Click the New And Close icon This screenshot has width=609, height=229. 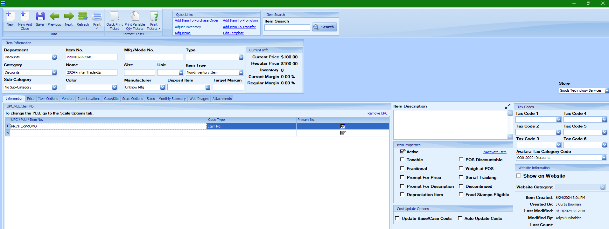25,16
